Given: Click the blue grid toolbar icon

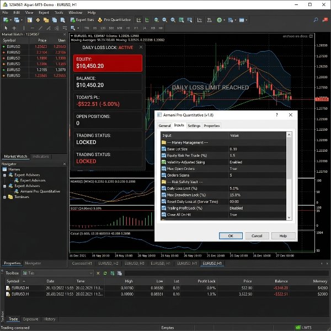Looking at the screenshot, I should (242, 20).
